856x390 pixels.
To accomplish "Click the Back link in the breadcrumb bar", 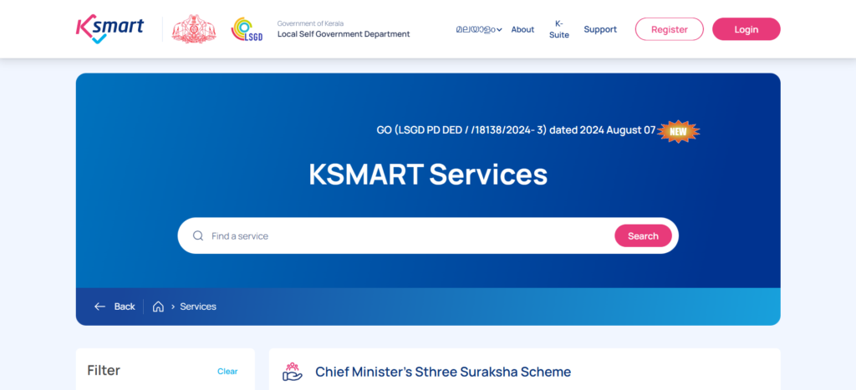I will (125, 306).
